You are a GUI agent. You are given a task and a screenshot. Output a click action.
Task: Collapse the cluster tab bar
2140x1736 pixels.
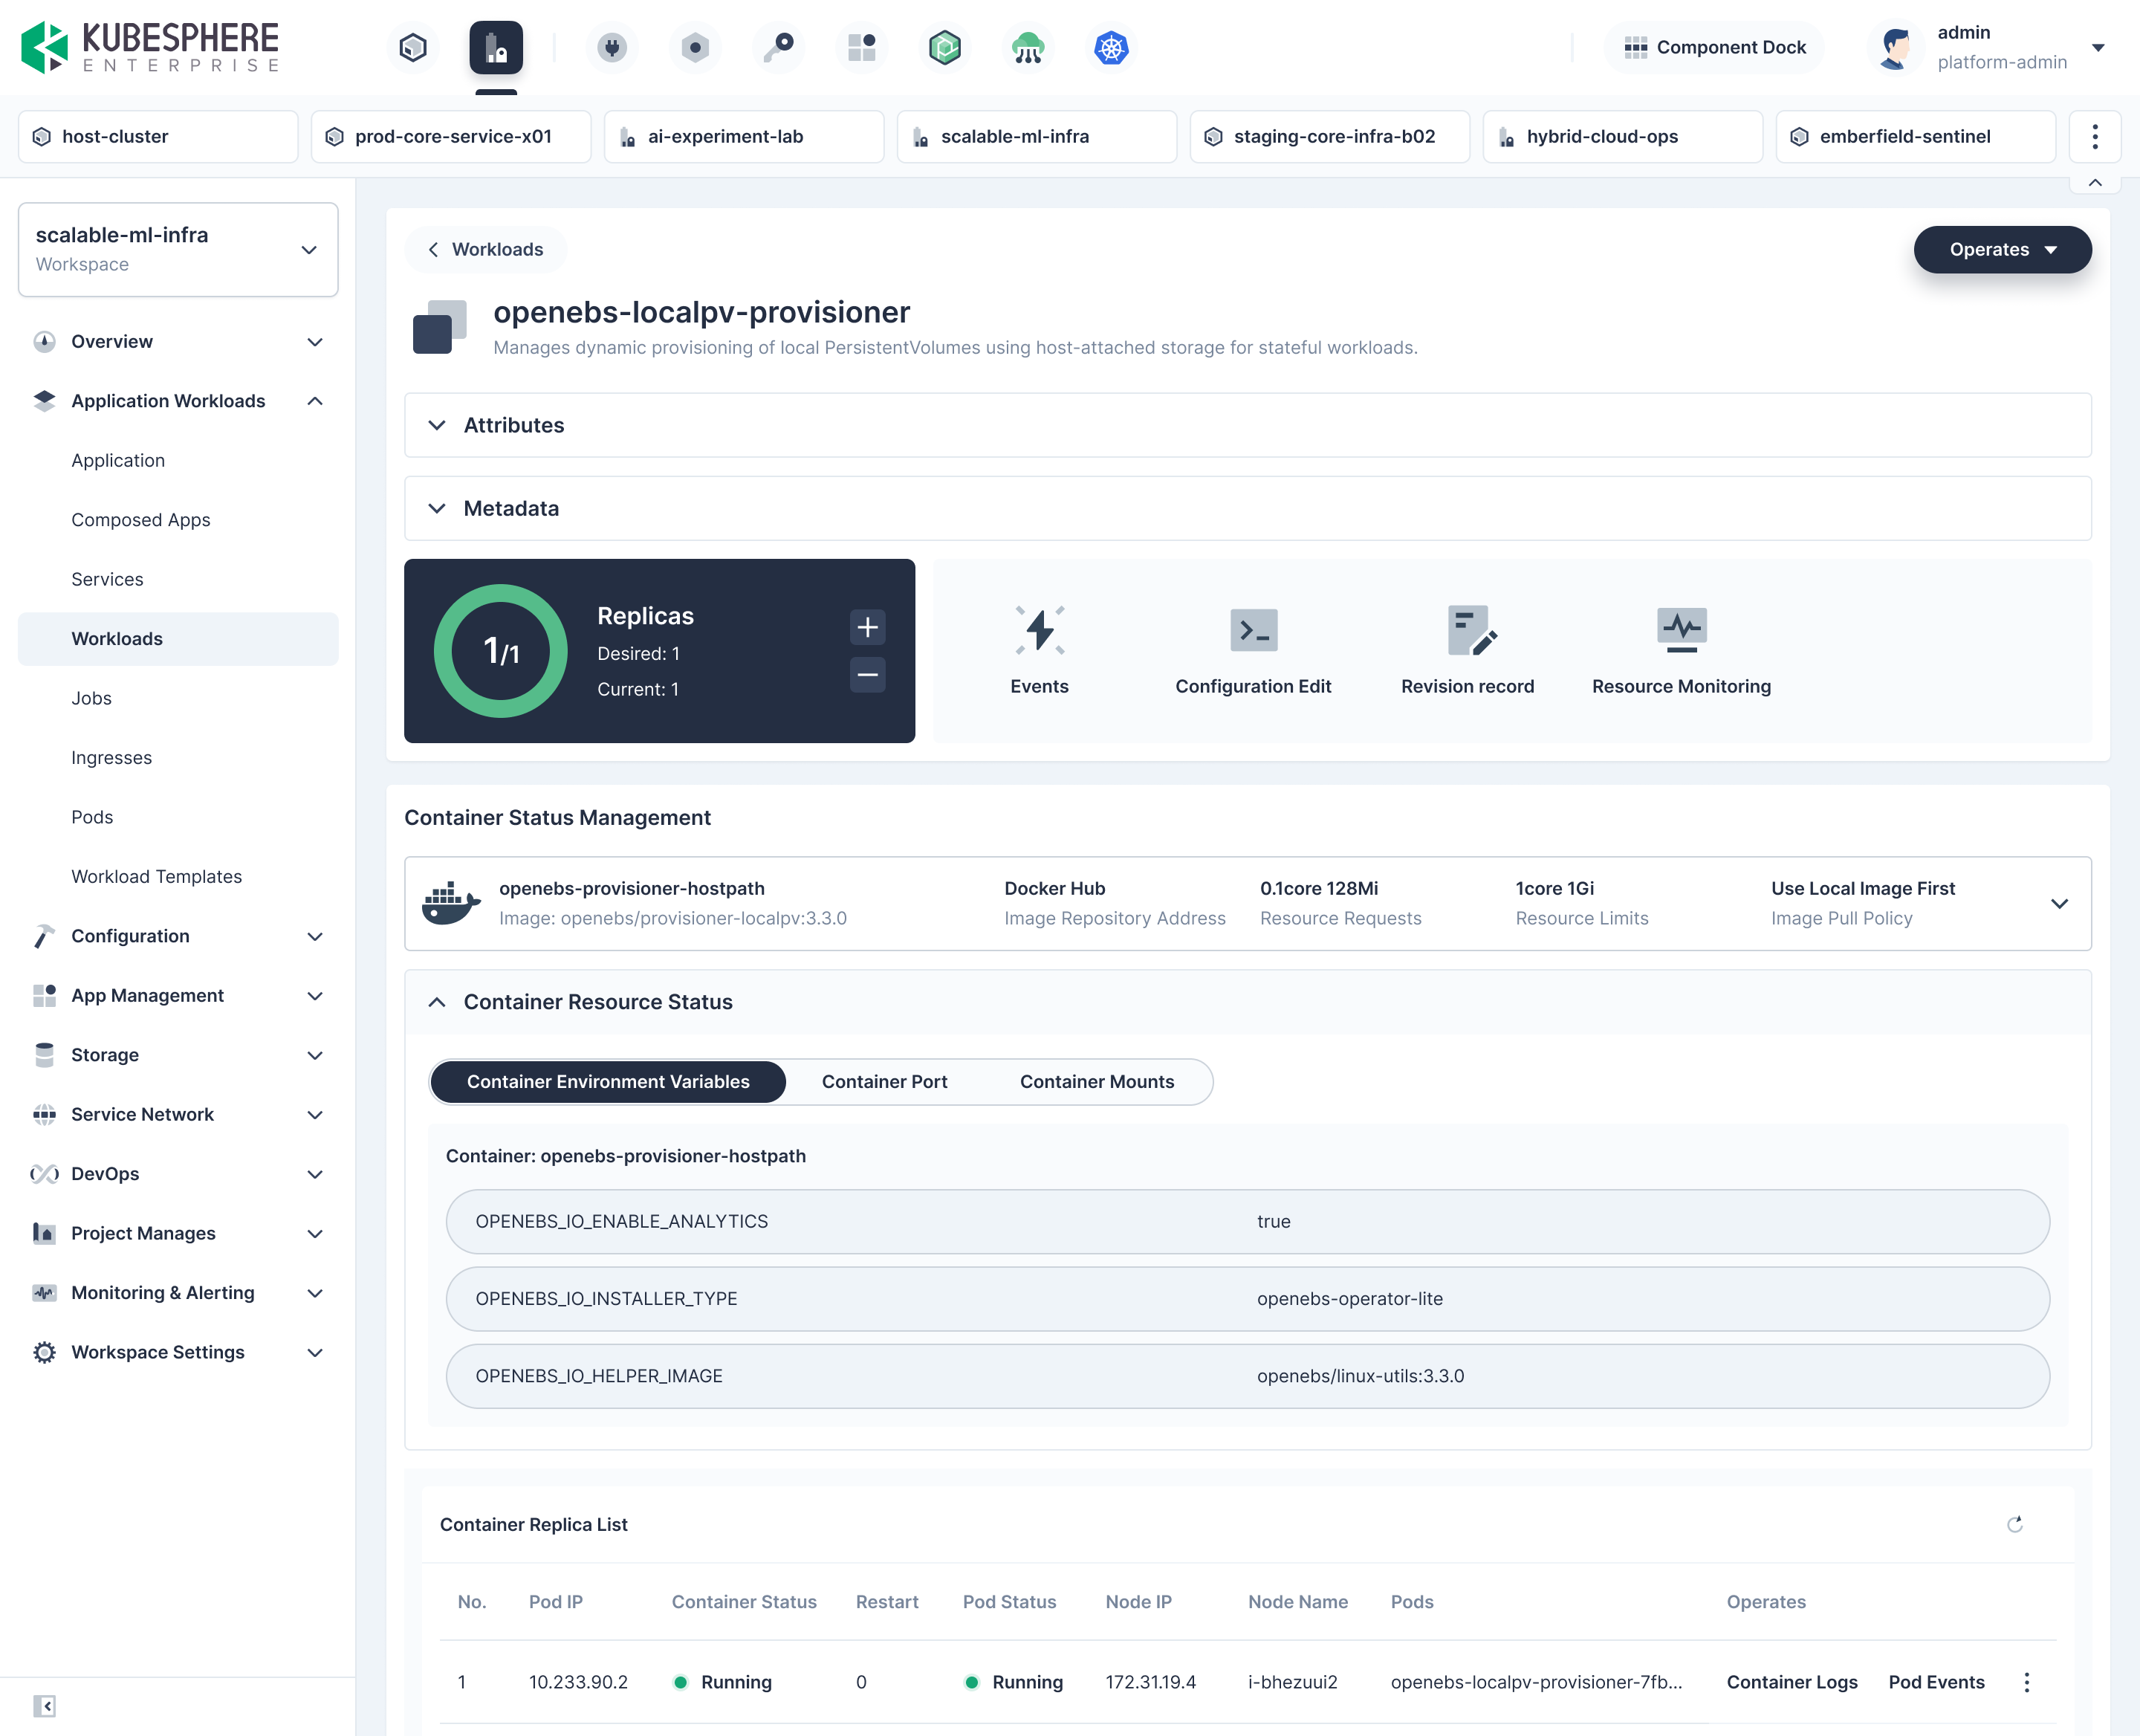click(x=2095, y=183)
